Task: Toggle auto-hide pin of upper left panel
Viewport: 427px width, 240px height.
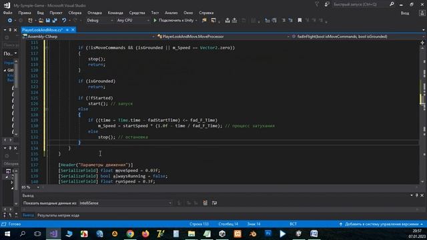Action: pos(10,30)
